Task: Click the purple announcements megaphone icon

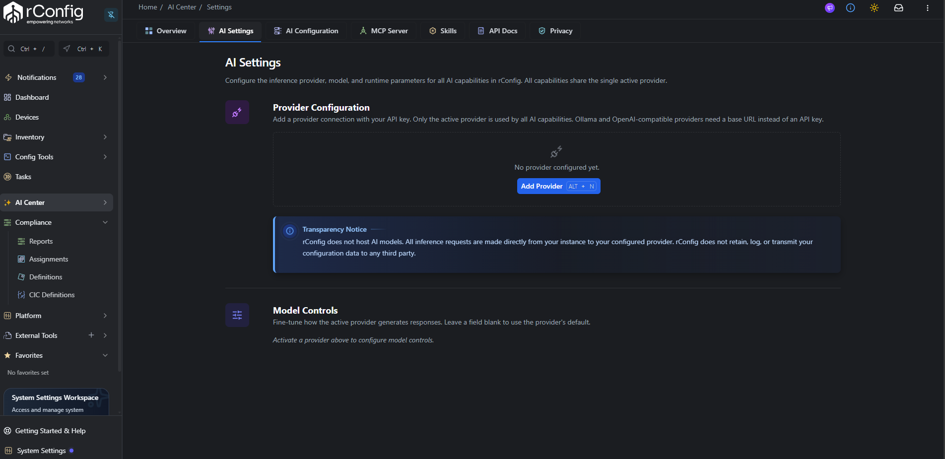Action: click(x=830, y=8)
